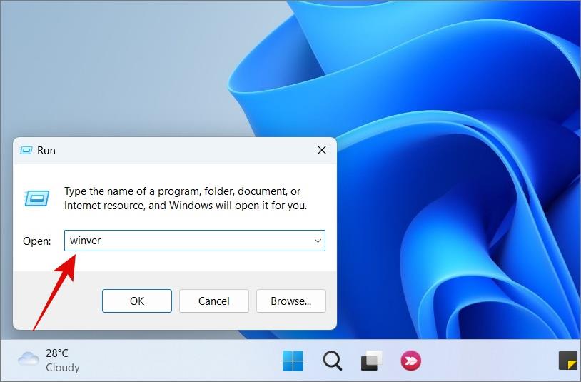The image size is (581, 382).
Task: Launch the pink arrow app on taskbar
Action: click(410, 360)
